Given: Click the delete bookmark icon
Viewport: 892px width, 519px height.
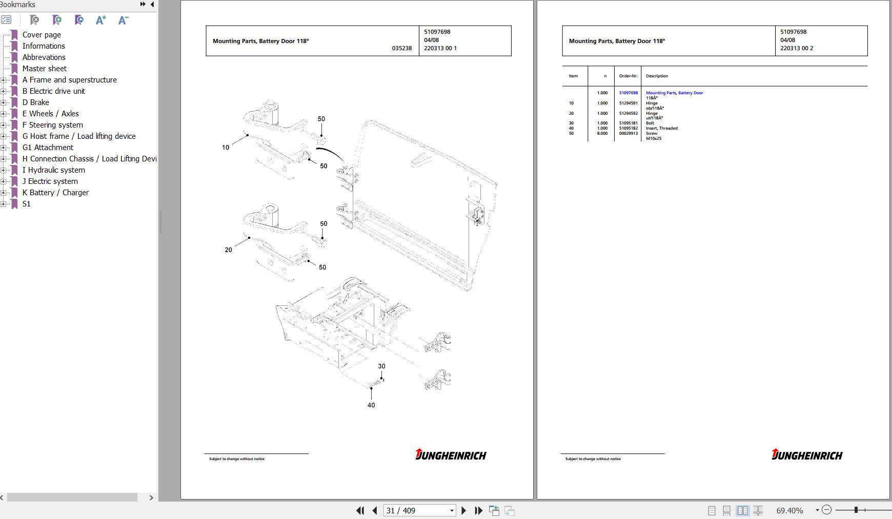Looking at the screenshot, I should tap(34, 20).
